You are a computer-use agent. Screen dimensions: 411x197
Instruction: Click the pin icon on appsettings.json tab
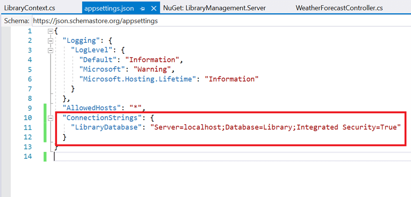pyautogui.click(x=143, y=8)
